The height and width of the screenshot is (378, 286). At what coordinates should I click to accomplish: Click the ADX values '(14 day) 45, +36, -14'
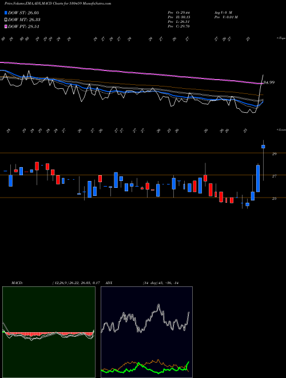click(x=161, y=283)
